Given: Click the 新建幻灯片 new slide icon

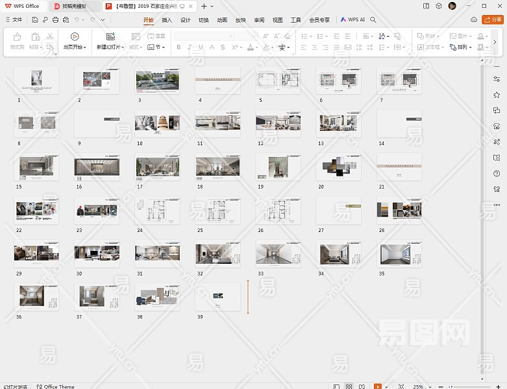Looking at the screenshot, I should pyautogui.click(x=110, y=37).
